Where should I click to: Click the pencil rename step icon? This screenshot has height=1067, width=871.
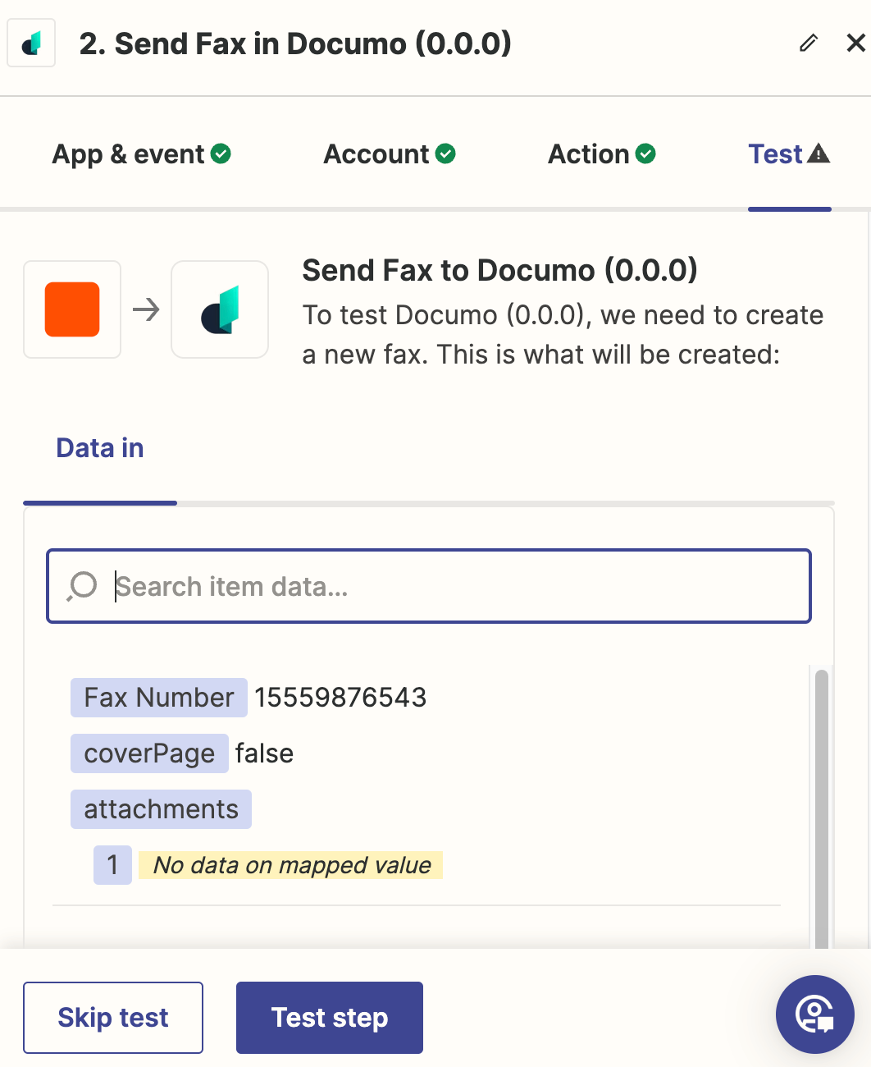tap(809, 43)
